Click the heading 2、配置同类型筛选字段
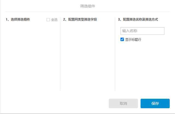This screenshot has height=114, width=175. point(80,19)
